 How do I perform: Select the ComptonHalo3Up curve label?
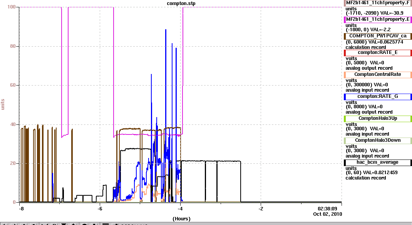(378, 118)
